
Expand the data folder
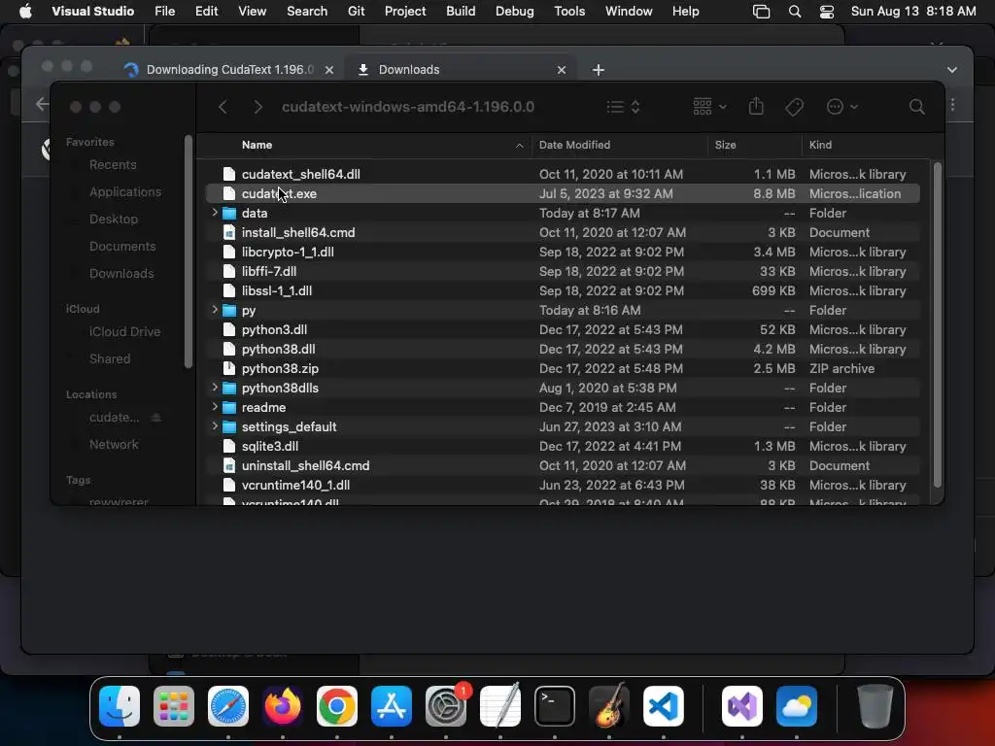tap(215, 213)
